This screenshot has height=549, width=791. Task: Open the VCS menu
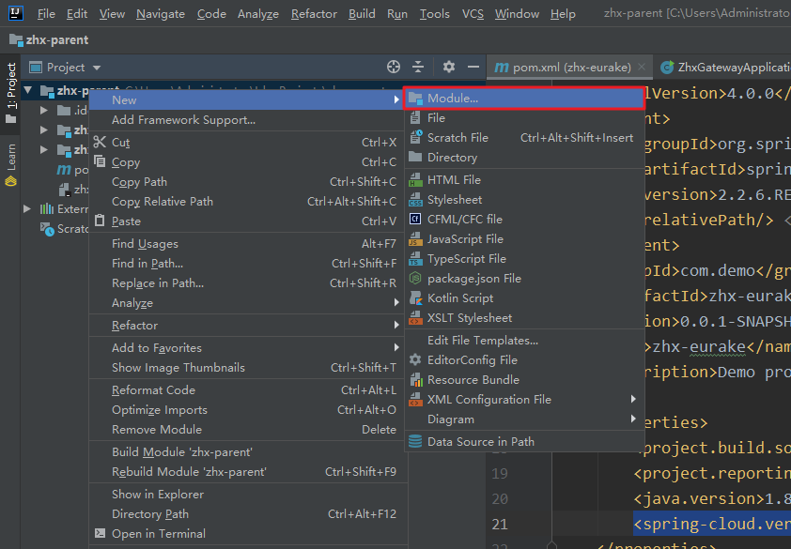coord(473,14)
